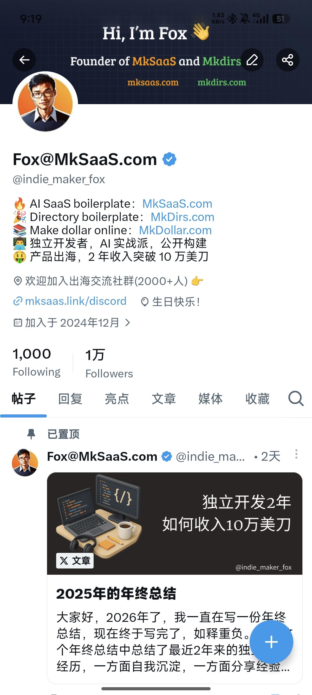
Task: Open the profile search magnifier icon
Action: click(x=296, y=399)
